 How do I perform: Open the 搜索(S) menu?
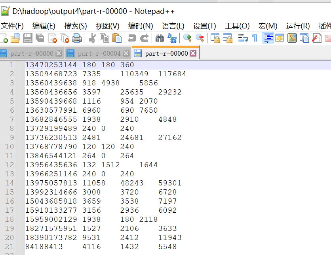click(x=75, y=26)
